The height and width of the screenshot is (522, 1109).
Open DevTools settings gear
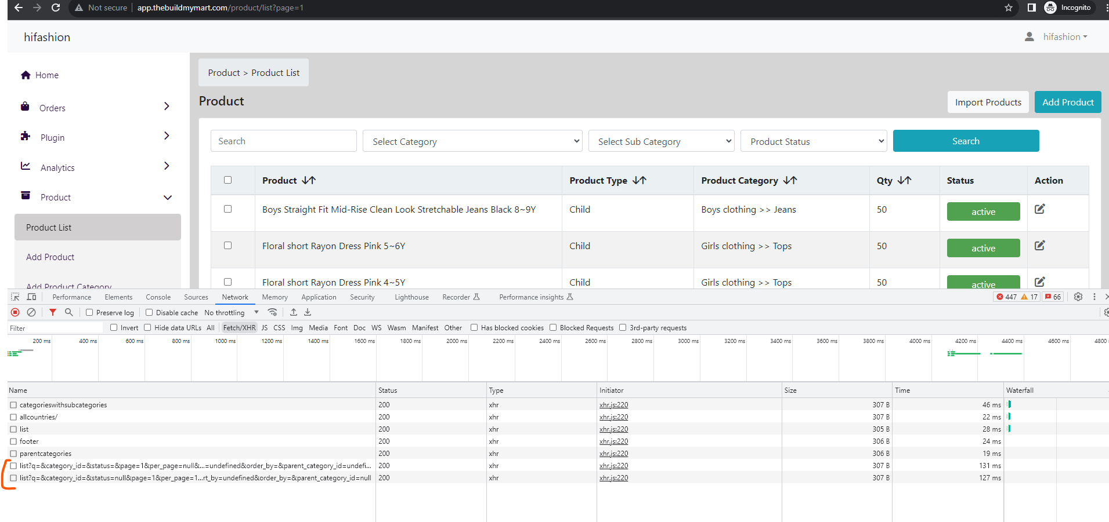[1078, 297]
